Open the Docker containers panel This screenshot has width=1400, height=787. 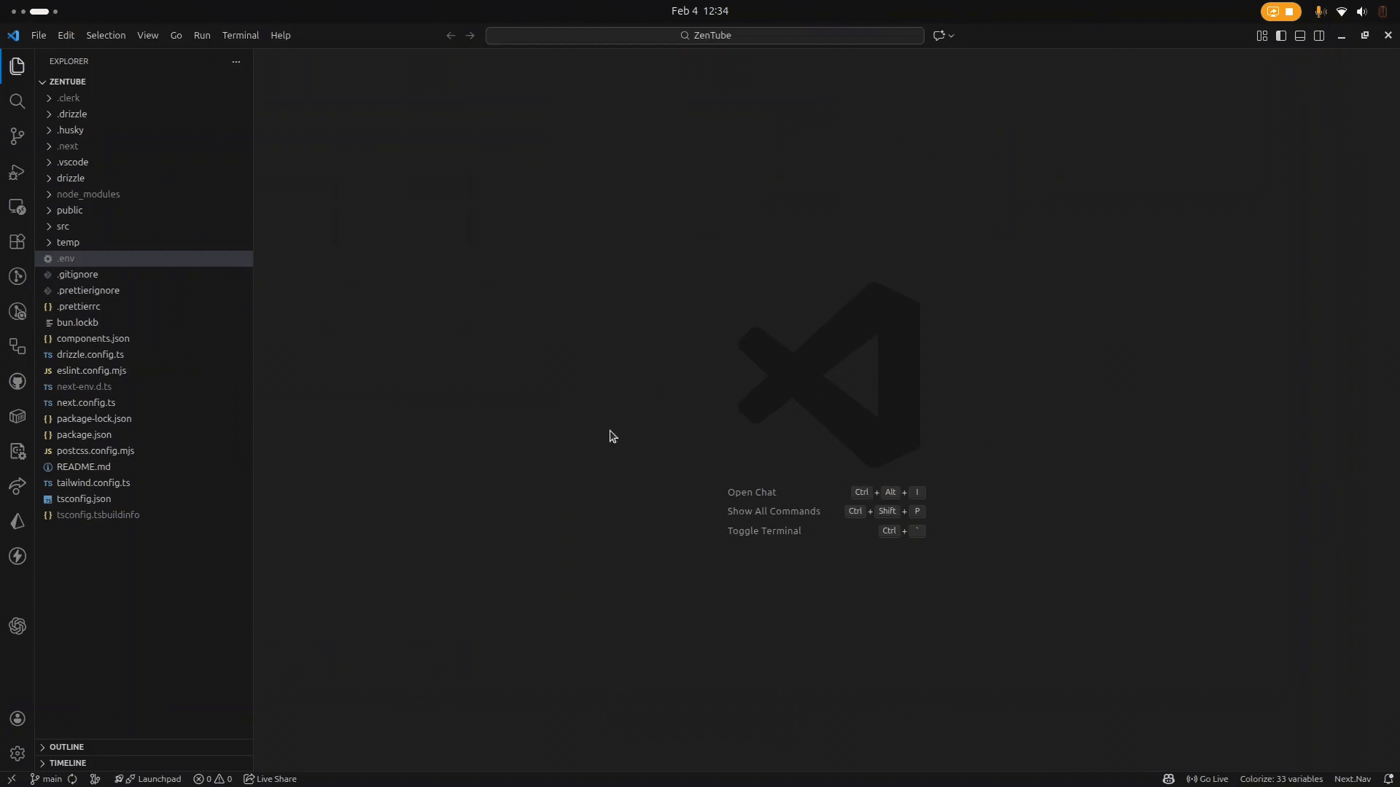coord(17,416)
